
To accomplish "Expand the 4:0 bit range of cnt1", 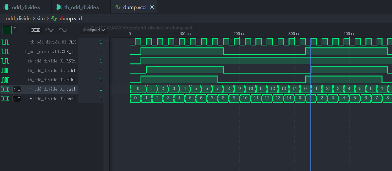I will (17, 89).
